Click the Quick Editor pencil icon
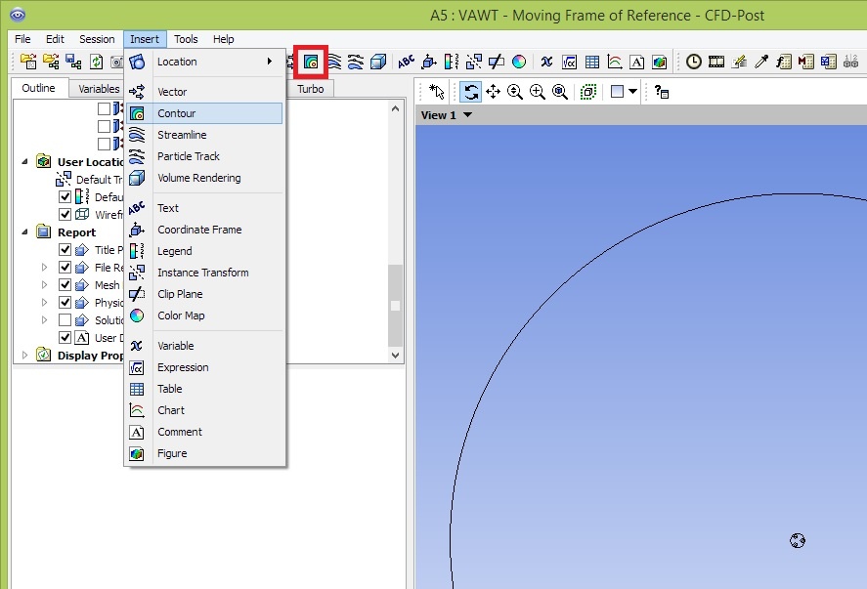 (x=739, y=62)
